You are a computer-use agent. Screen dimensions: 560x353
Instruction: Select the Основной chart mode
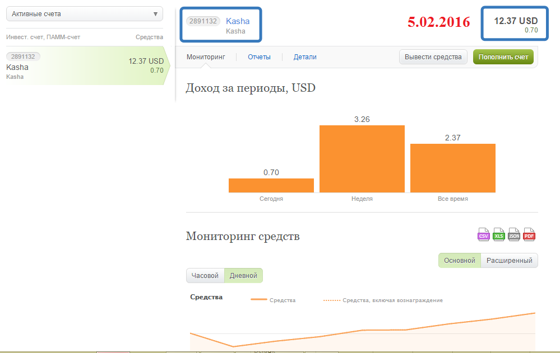460,260
